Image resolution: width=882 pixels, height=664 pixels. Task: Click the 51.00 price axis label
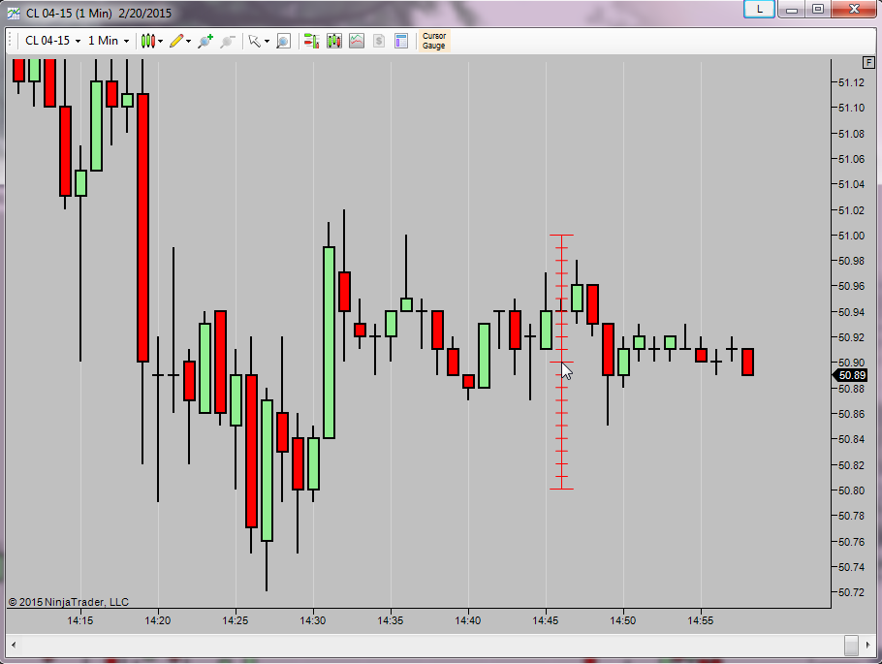(851, 236)
